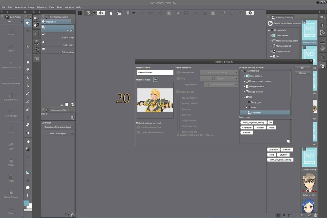
Task: Open the Search for Additional Materials icon
Action: click(270, 23)
